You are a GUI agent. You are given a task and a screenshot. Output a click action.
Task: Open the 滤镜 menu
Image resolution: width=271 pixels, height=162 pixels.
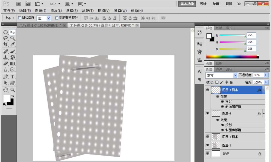88,11
